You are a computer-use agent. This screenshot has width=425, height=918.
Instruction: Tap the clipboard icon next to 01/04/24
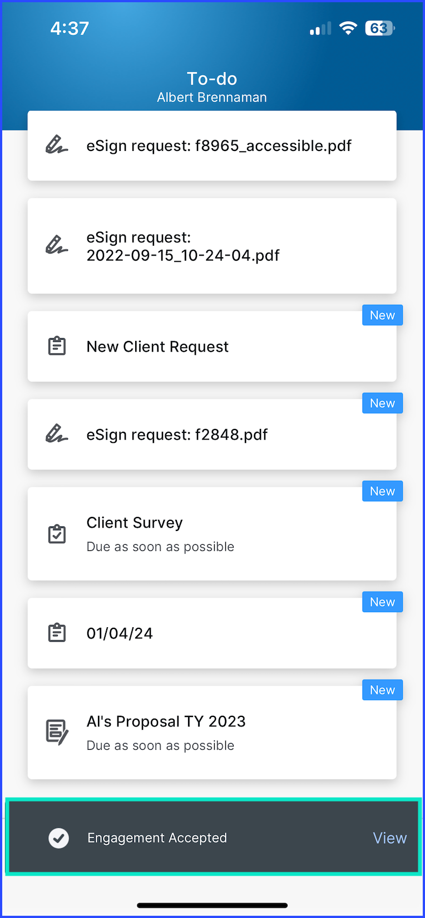[57, 633]
